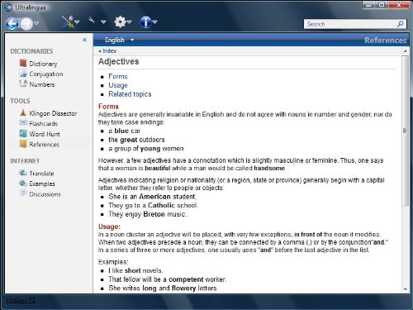This screenshot has width=413, height=310.
Task: Click the colorful tools crossed icon
Action: pyautogui.click(x=68, y=22)
